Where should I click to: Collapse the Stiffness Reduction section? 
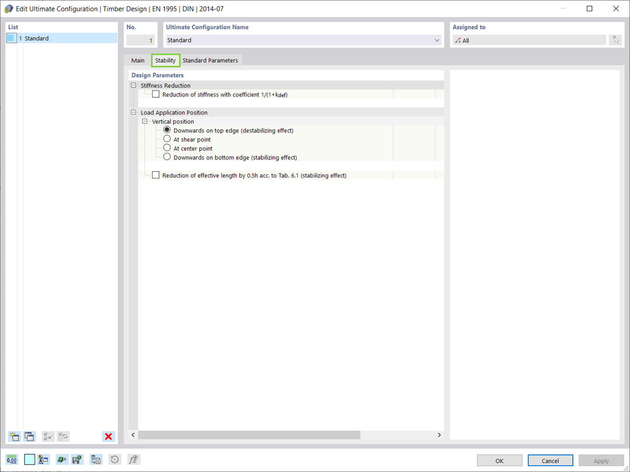click(x=133, y=86)
